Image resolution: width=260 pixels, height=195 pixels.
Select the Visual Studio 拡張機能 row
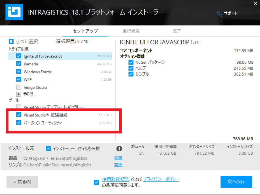[60, 115]
